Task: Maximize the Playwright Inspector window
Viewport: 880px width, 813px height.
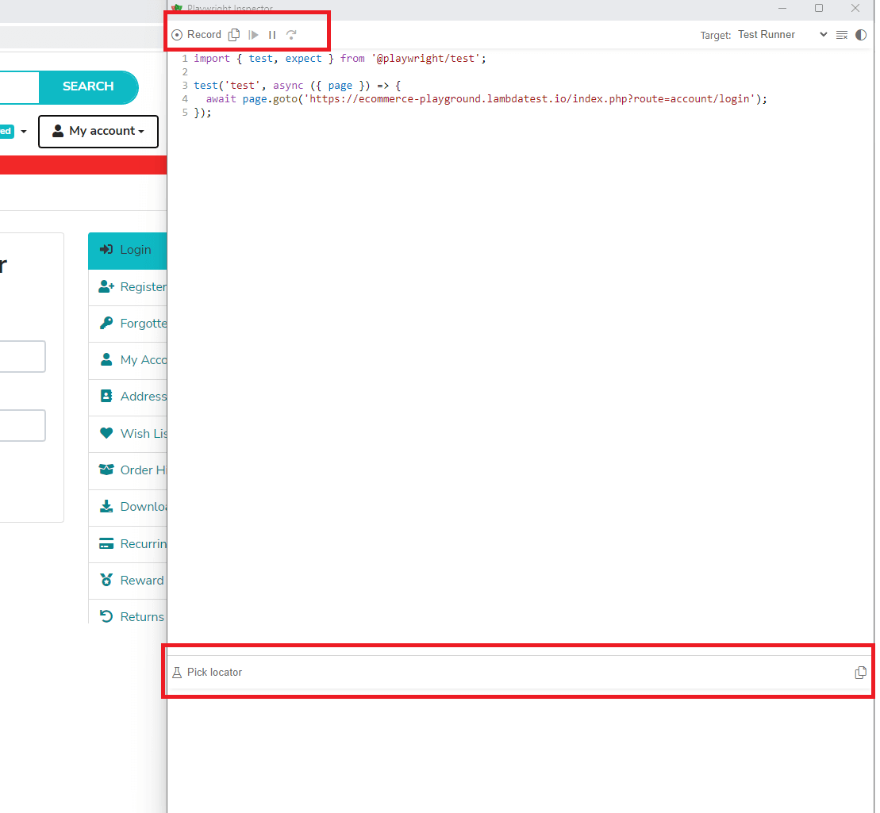Action: [x=819, y=8]
